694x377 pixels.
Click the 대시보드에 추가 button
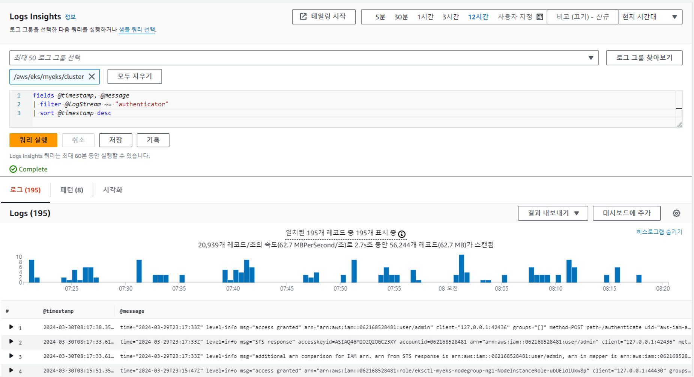tap(626, 213)
